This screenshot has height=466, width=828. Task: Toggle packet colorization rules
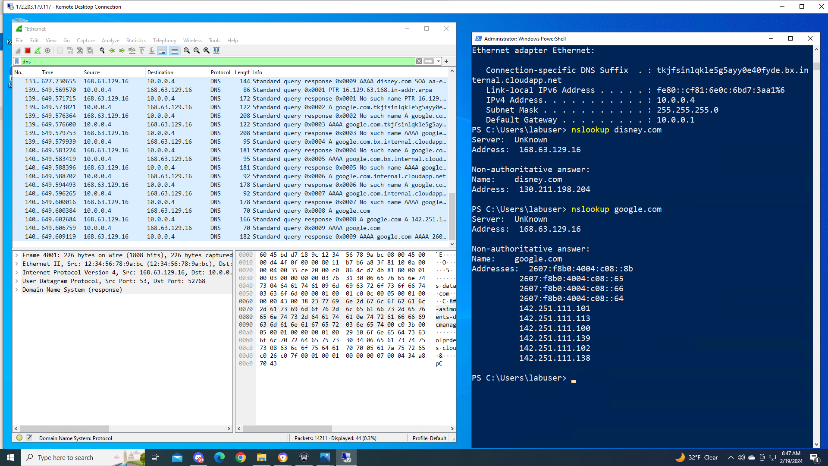pos(174,50)
